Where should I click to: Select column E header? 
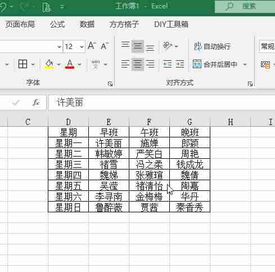coord(109,122)
